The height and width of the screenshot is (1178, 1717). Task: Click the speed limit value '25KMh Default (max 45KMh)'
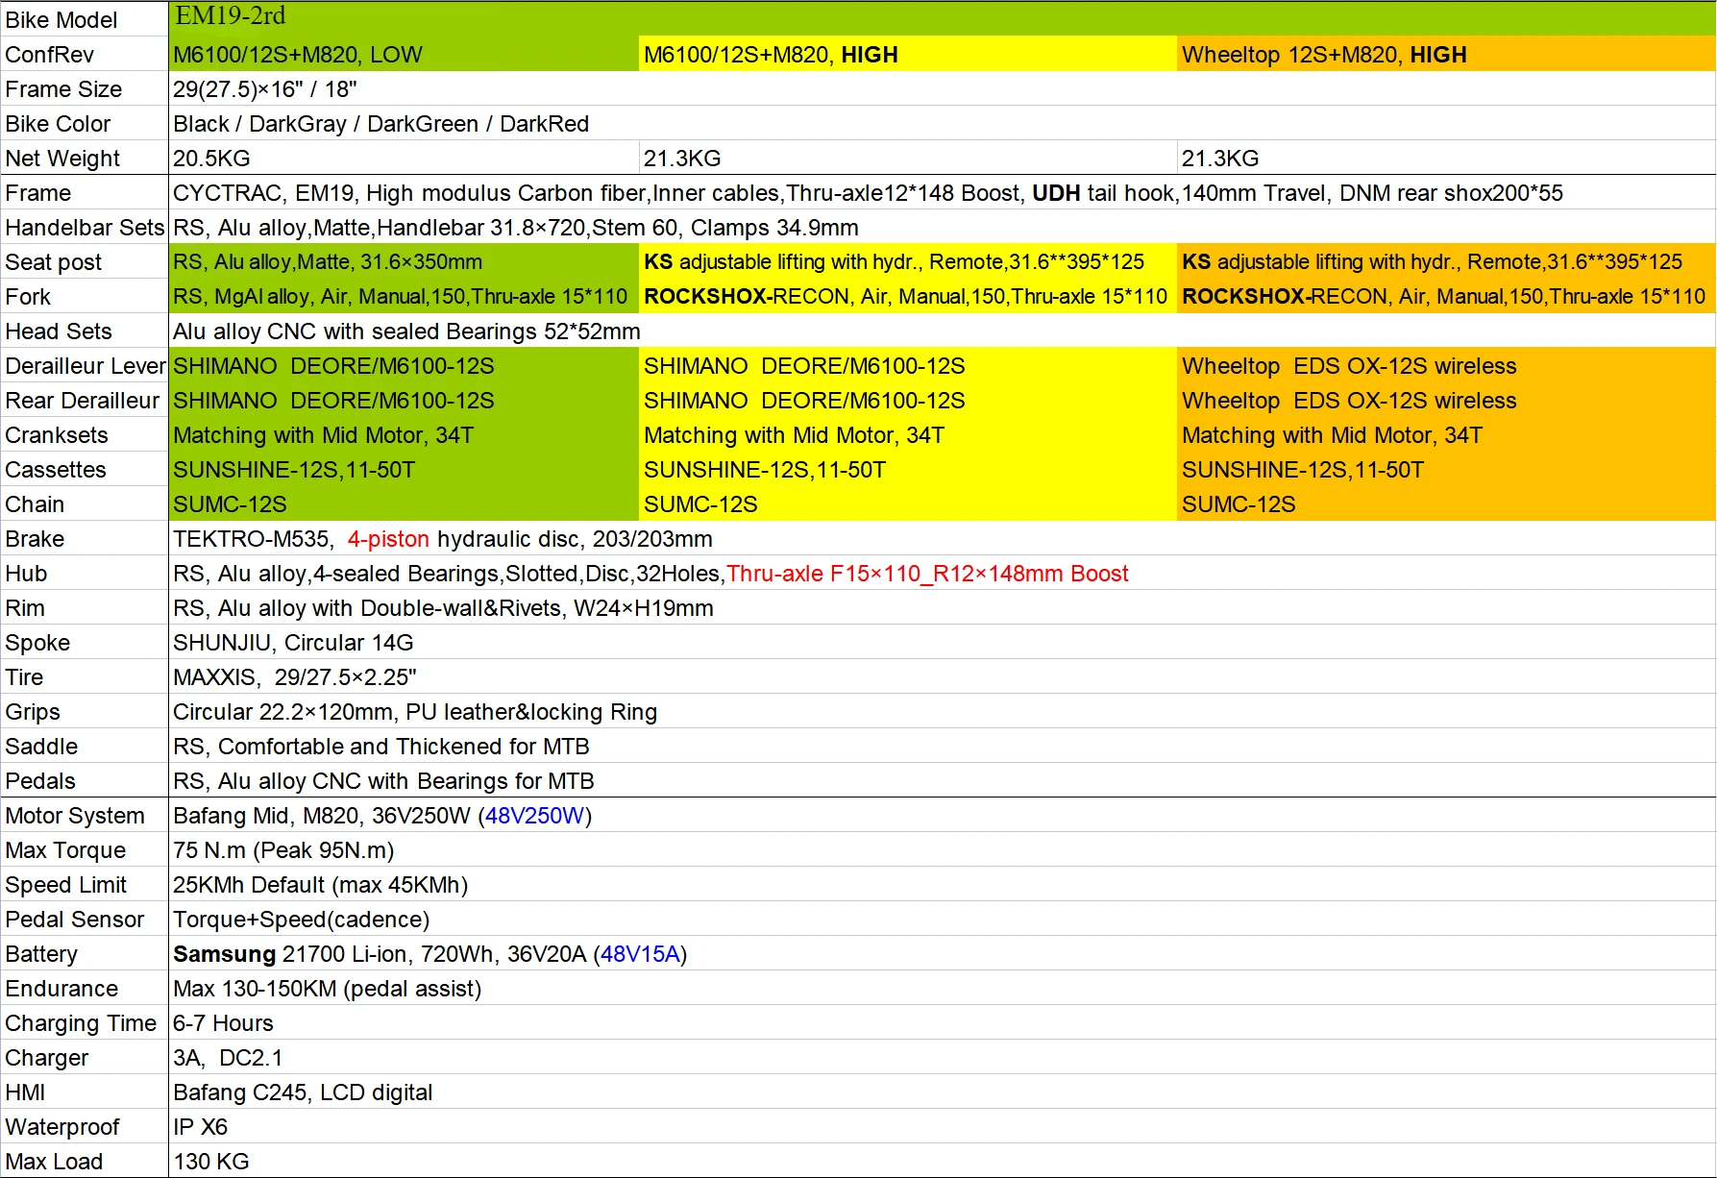[x=320, y=885]
